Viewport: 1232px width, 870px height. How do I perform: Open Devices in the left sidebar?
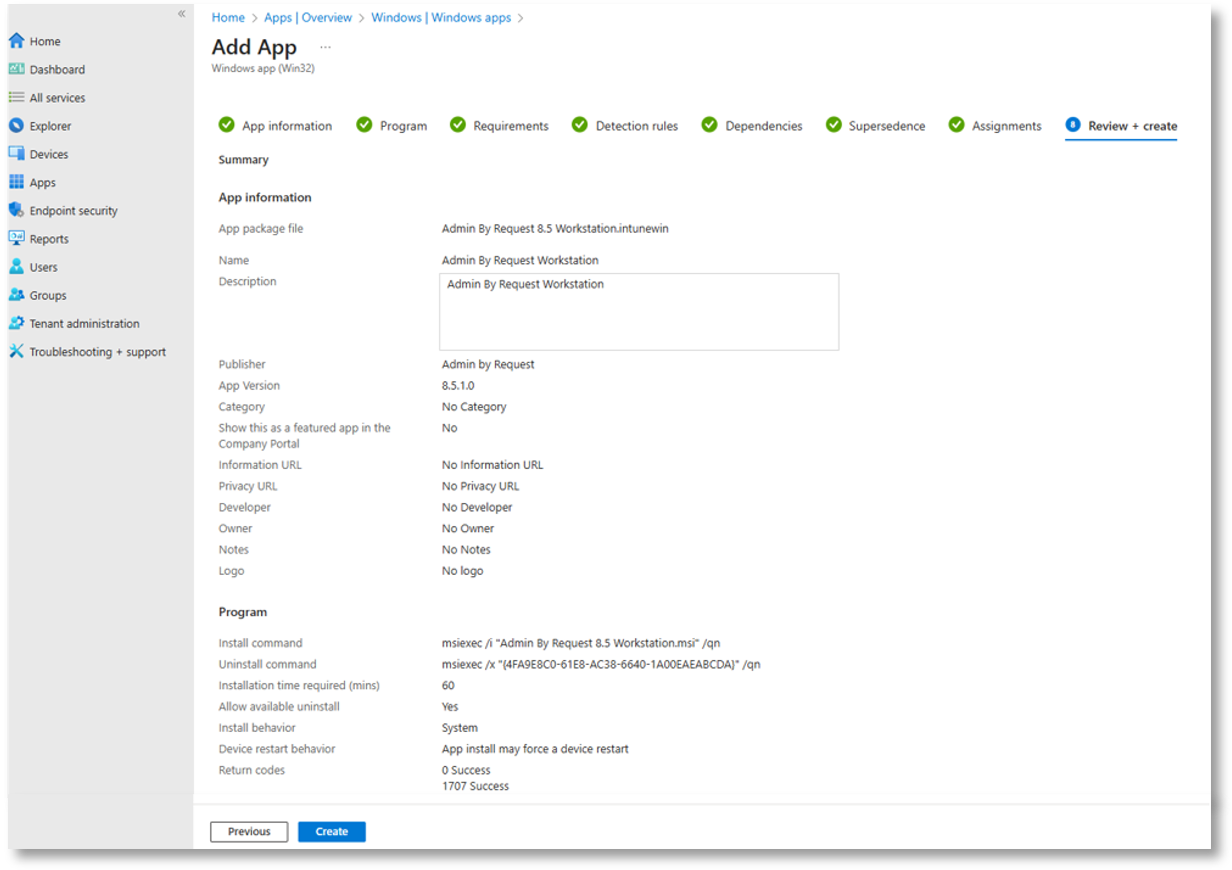click(x=49, y=154)
